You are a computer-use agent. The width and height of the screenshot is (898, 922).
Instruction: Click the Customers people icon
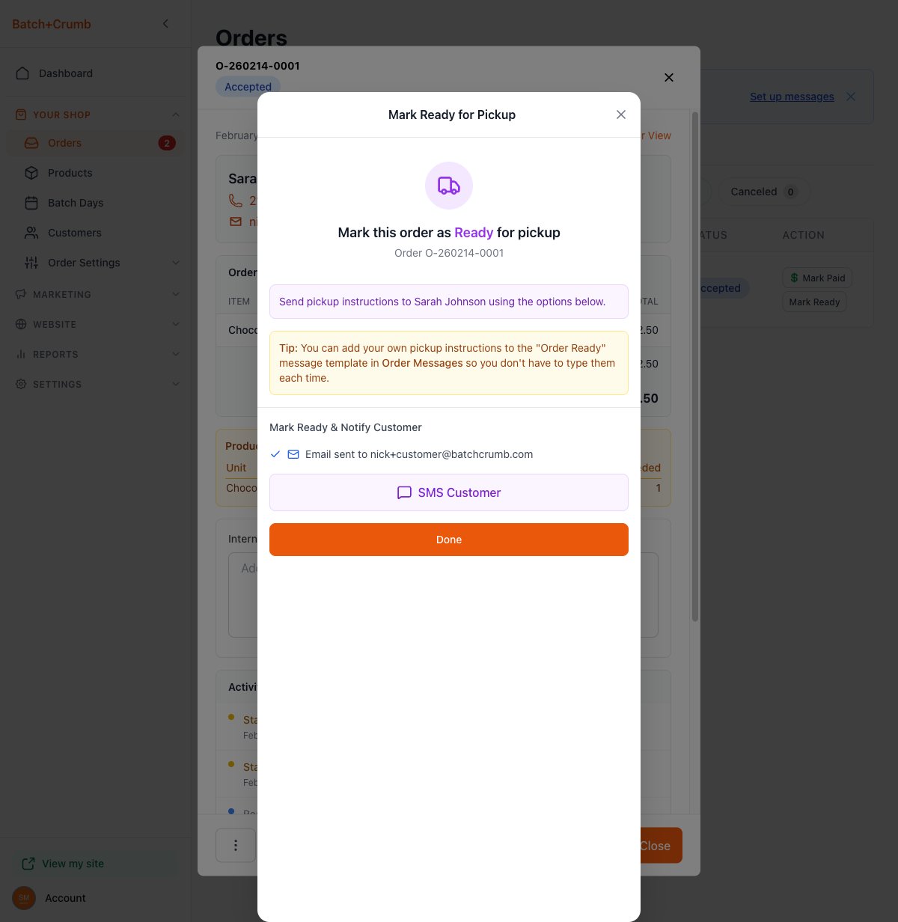(x=31, y=233)
